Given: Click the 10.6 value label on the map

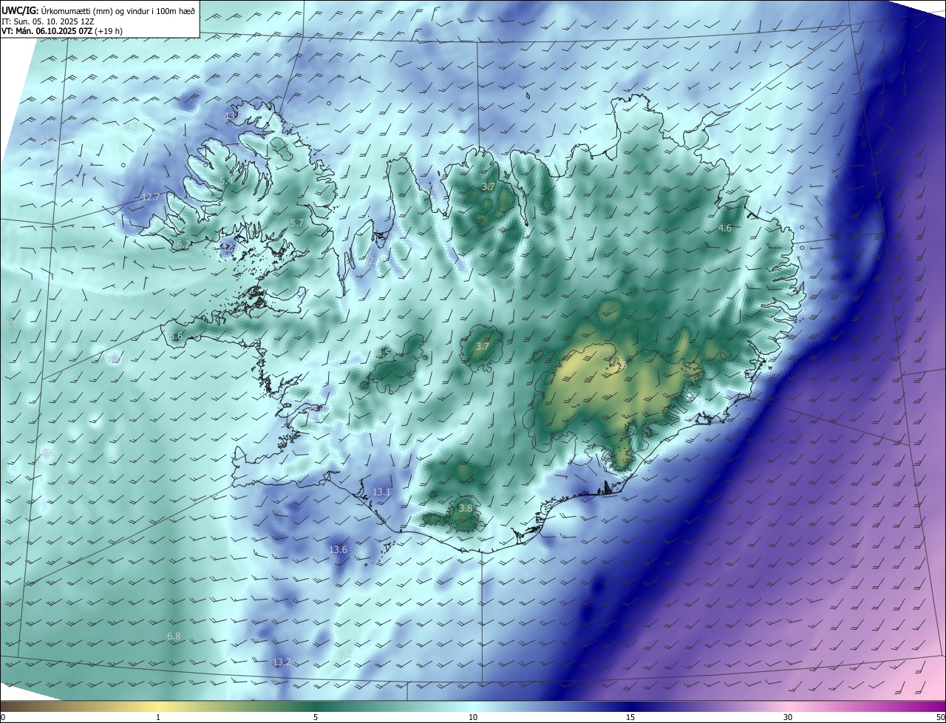Looking at the screenshot, I should point(47,453).
